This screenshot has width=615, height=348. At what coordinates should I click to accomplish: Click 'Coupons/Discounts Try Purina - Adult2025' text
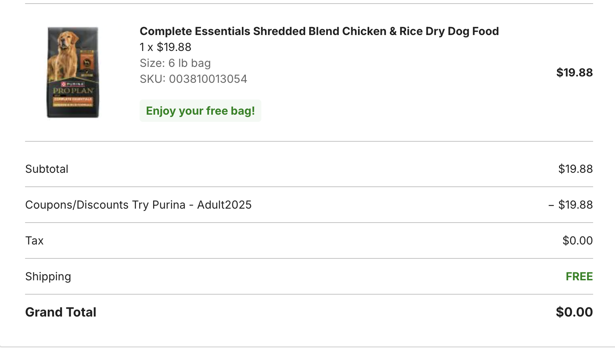click(138, 205)
